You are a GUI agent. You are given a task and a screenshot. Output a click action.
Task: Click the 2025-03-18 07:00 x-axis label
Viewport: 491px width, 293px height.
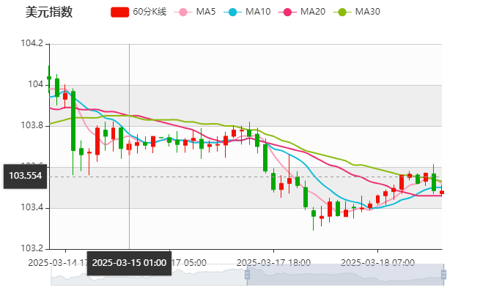point(379,262)
